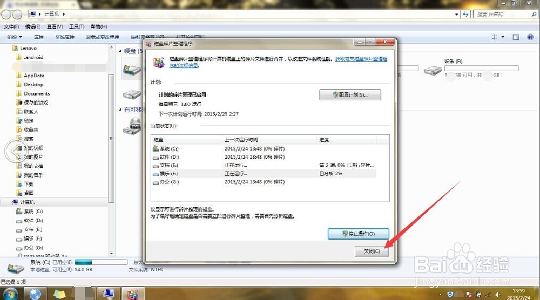Screen dimensions: 540x300
Task: Click the navigation pane vertical scrollbar
Action: [x=111, y=138]
